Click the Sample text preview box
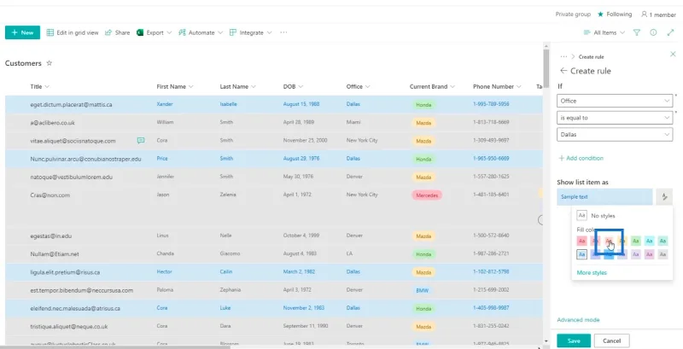This screenshot has height=349, width=683. pos(604,197)
